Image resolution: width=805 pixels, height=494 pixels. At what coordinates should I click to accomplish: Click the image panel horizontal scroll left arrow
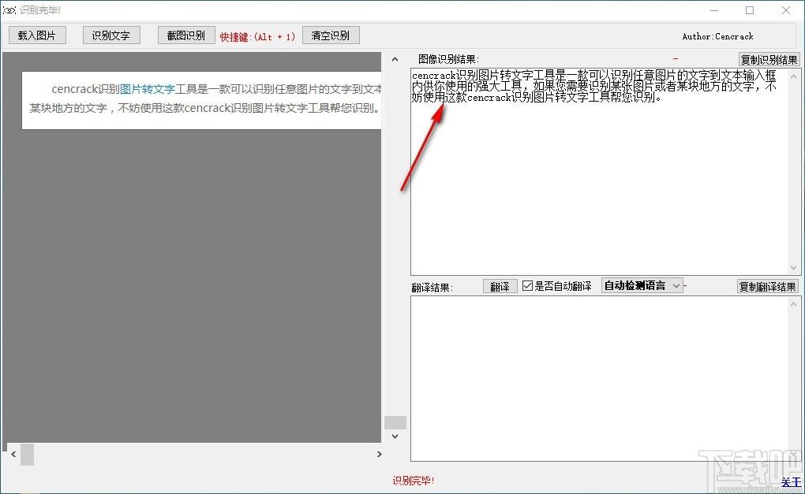pos(14,454)
